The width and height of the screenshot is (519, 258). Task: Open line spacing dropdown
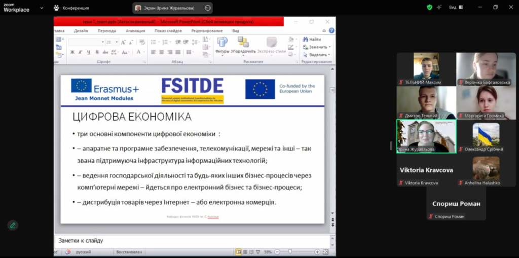(x=196, y=42)
